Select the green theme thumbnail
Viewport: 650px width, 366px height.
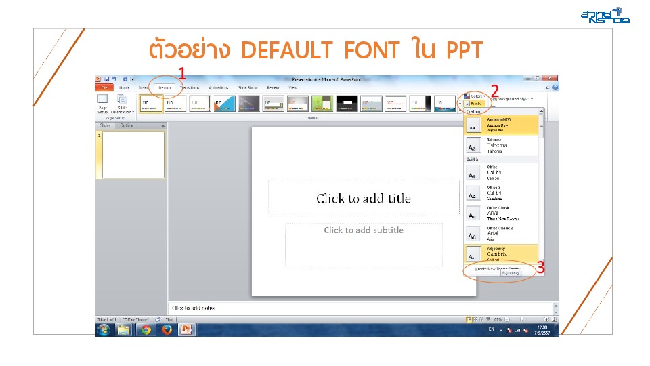[322, 103]
